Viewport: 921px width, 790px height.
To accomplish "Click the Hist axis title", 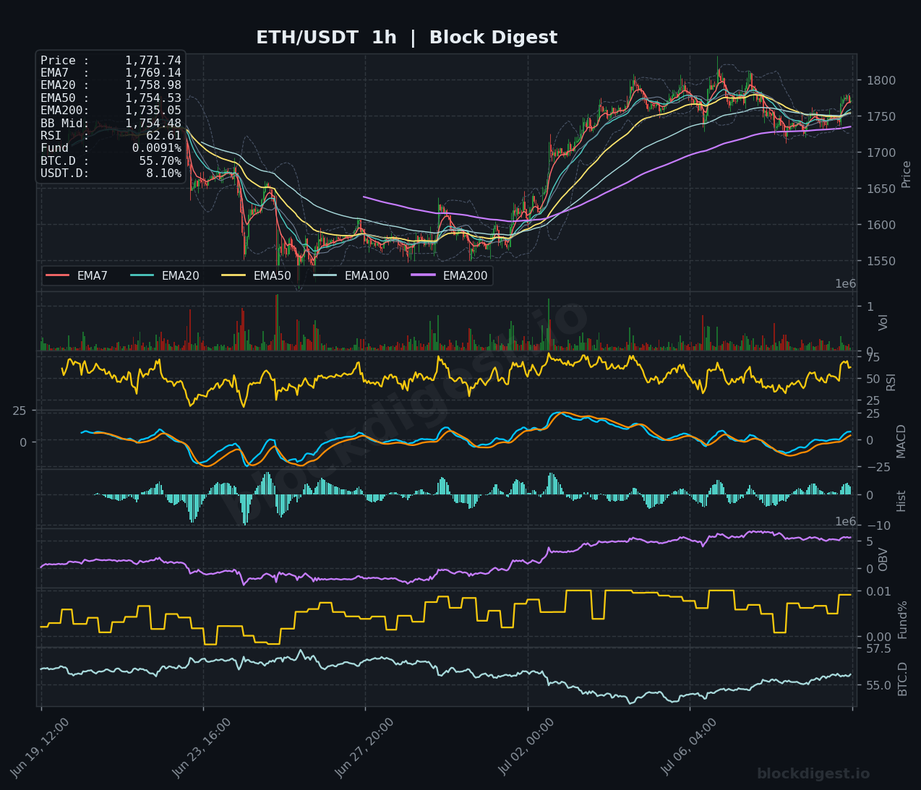I will point(901,500).
